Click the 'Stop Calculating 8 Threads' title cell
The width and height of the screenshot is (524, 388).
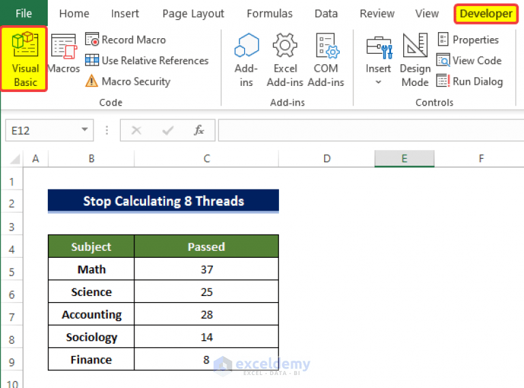[x=164, y=201]
